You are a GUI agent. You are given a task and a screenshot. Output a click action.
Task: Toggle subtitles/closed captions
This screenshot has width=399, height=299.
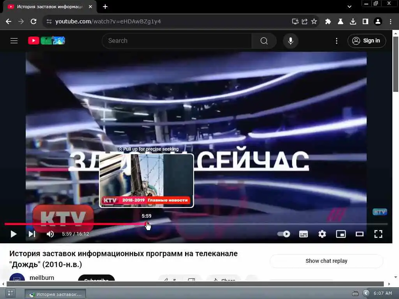point(303,234)
